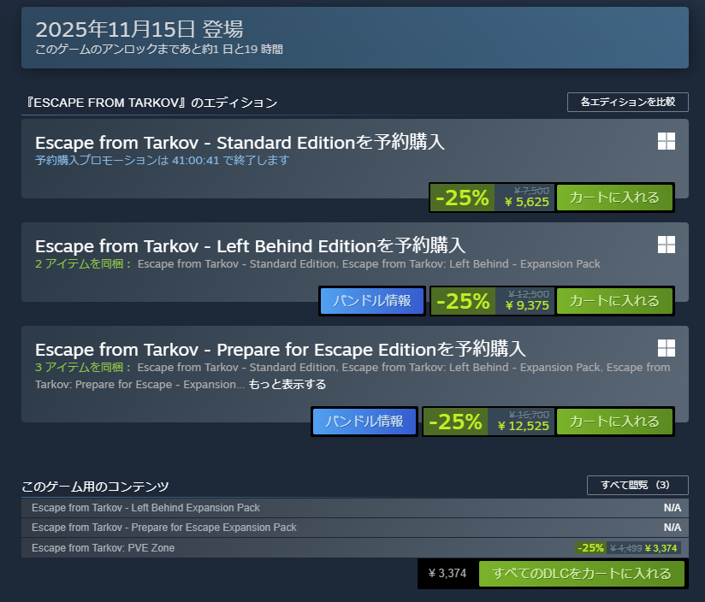The width and height of the screenshot is (705, 602).
Task: Add Prepare for Escape Edition to cart
Action: click(x=614, y=422)
